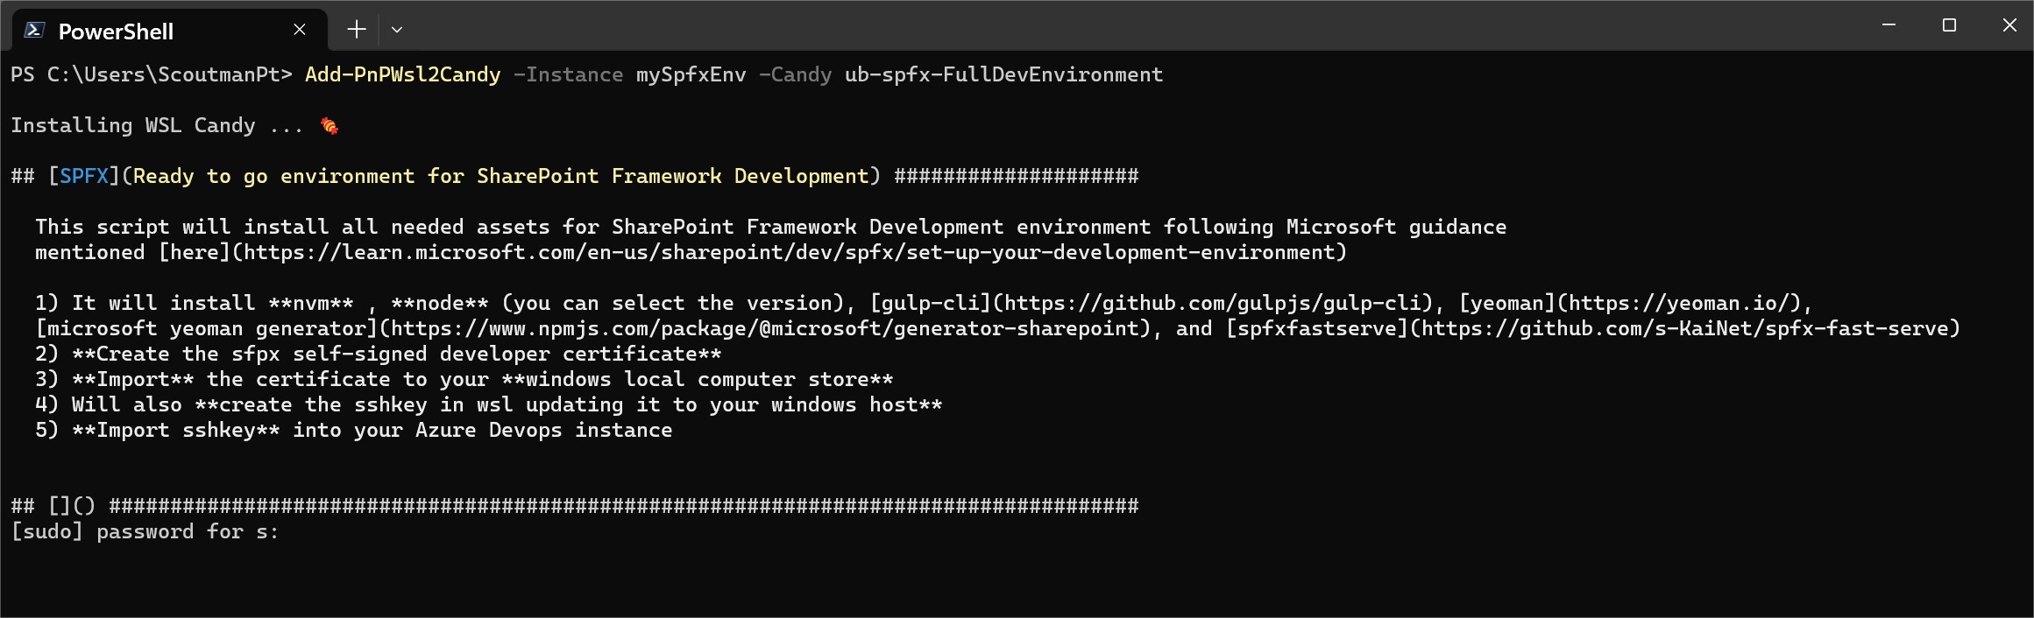Image resolution: width=2034 pixels, height=618 pixels.
Task: Click the candy emoji after Installing WSL Candy
Action: click(330, 126)
